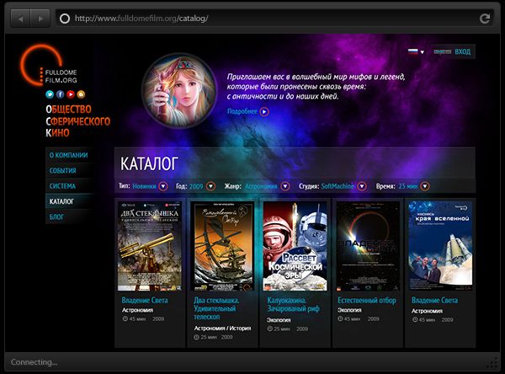Open the Russian flag language selector
Screen dimensions: 505x374
[416, 51]
